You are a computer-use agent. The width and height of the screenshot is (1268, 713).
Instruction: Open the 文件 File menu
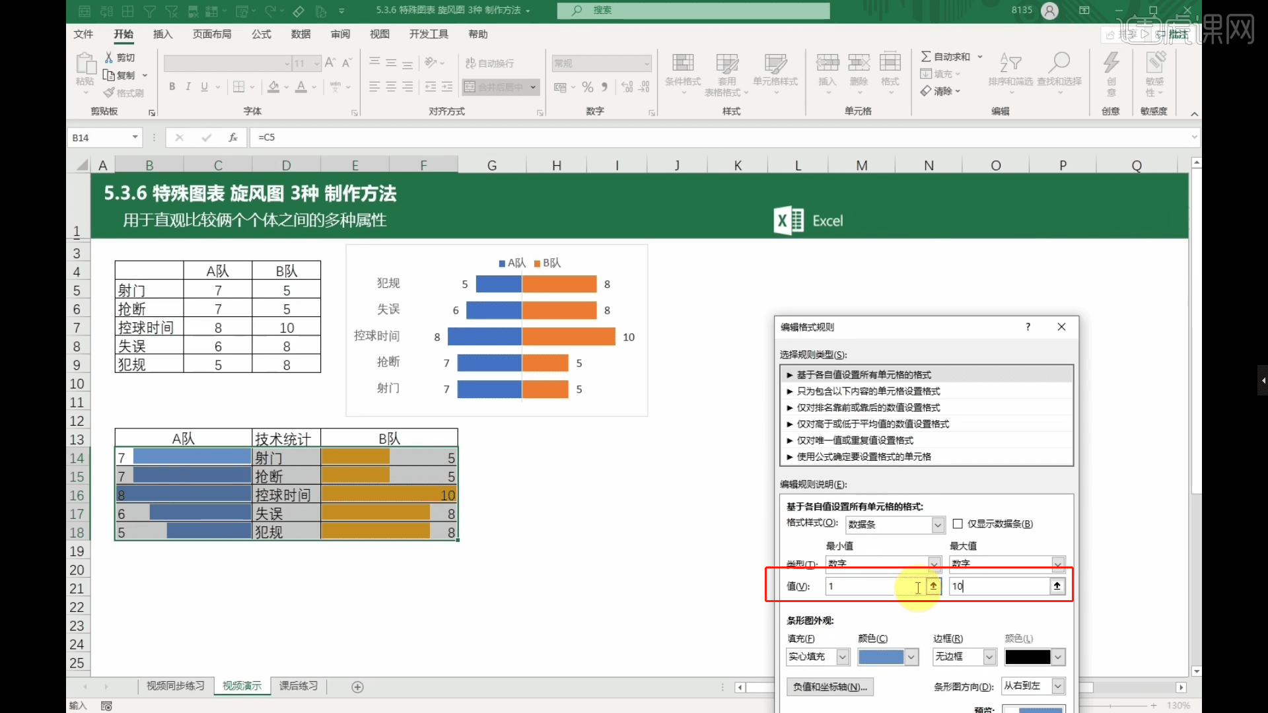click(x=83, y=34)
